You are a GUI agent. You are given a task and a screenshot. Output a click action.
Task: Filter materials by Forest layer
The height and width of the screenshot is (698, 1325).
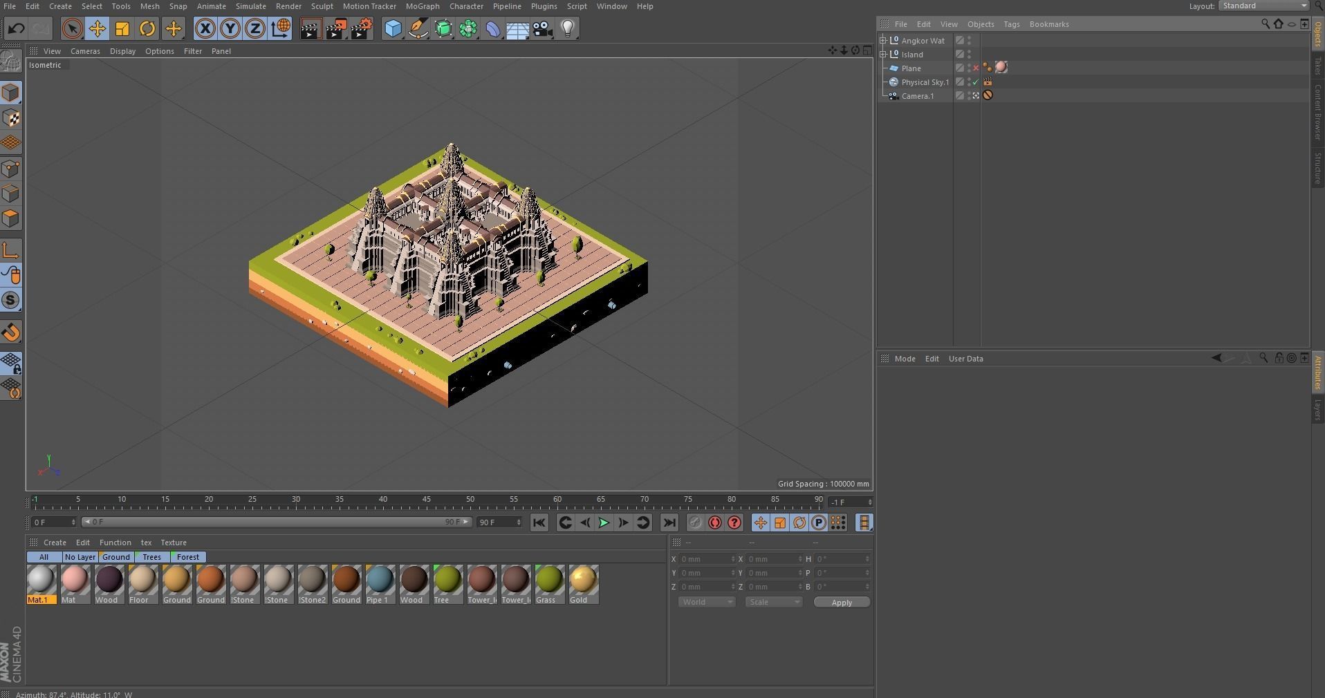187,557
